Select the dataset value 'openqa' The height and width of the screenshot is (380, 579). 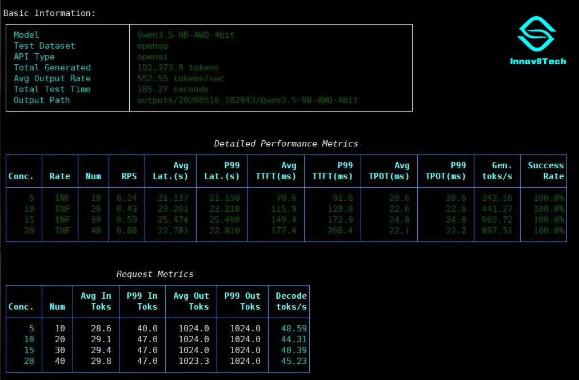[x=153, y=46]
